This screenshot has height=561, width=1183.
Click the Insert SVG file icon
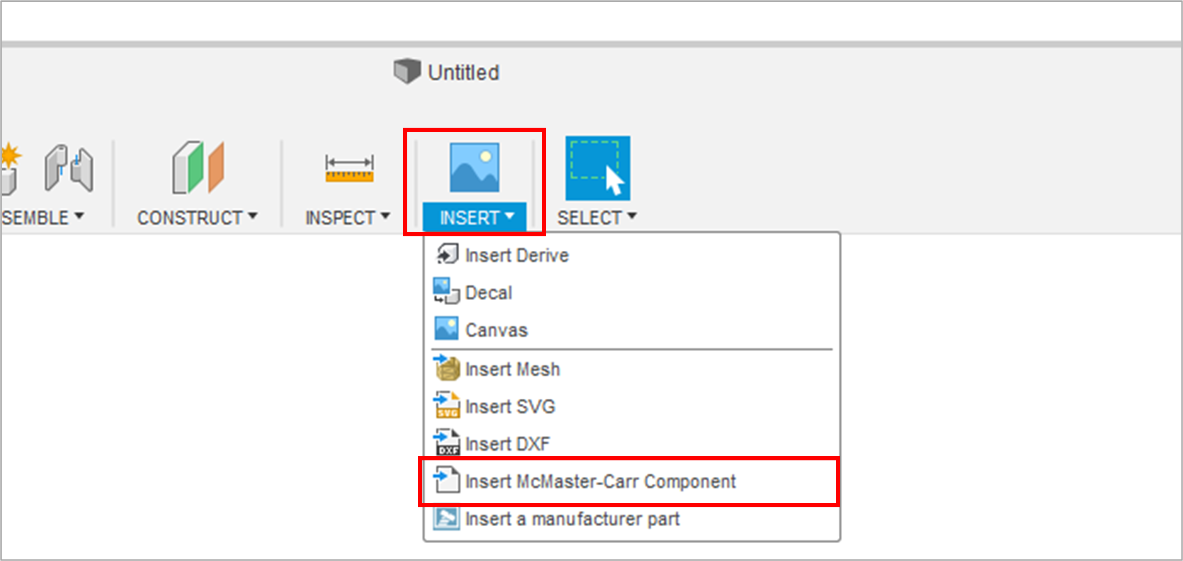point(446,405)
